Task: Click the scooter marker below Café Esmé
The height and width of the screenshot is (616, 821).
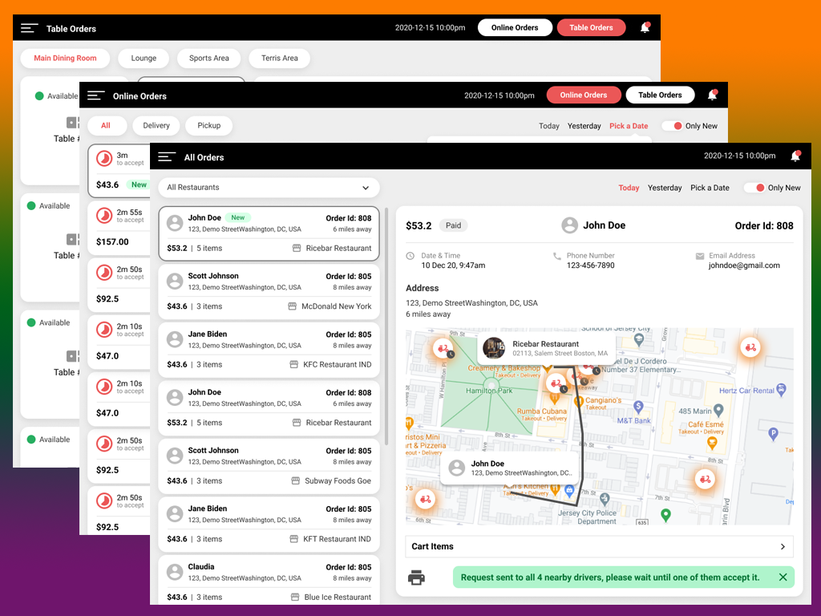Action: point(705,480)
